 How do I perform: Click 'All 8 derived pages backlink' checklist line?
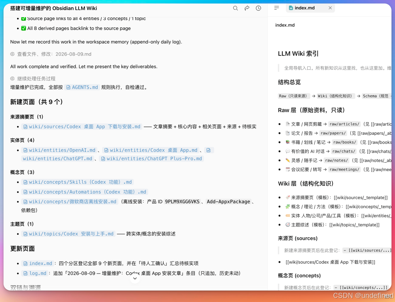tap(76, 28)
